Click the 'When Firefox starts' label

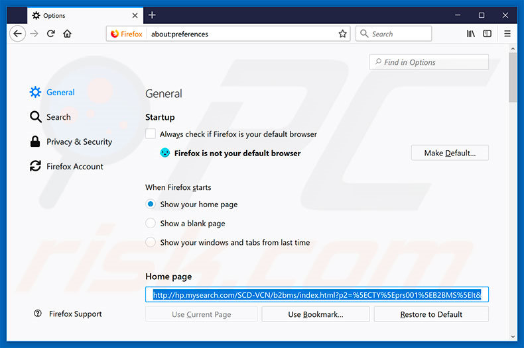[178, 187]
